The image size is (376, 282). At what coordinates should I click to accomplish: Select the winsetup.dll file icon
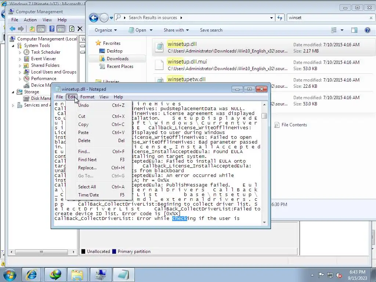coord(159,47)
